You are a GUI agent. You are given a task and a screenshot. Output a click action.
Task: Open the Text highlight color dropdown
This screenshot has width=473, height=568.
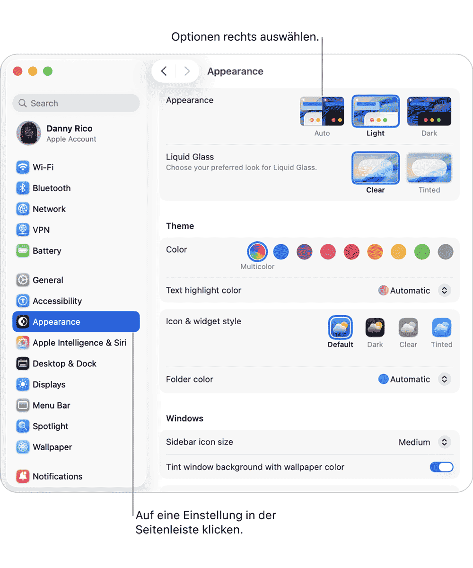[x=443, y=291]
